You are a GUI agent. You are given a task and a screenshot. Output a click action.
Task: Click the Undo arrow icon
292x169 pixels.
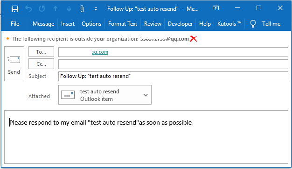(x=28, y=8)
